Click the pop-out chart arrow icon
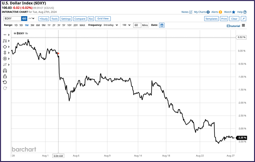This screenshot has height=162, width=255. 244,19
